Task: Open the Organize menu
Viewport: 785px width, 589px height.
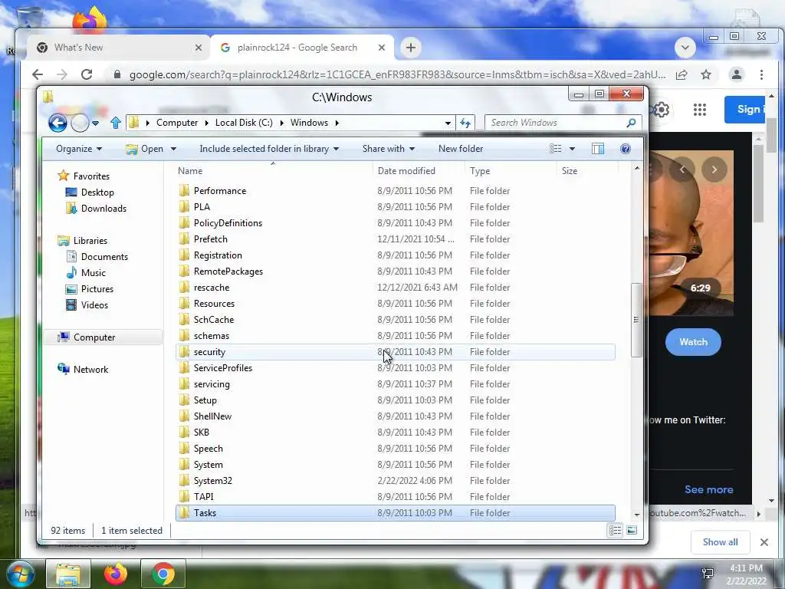Action: point(79,149)
